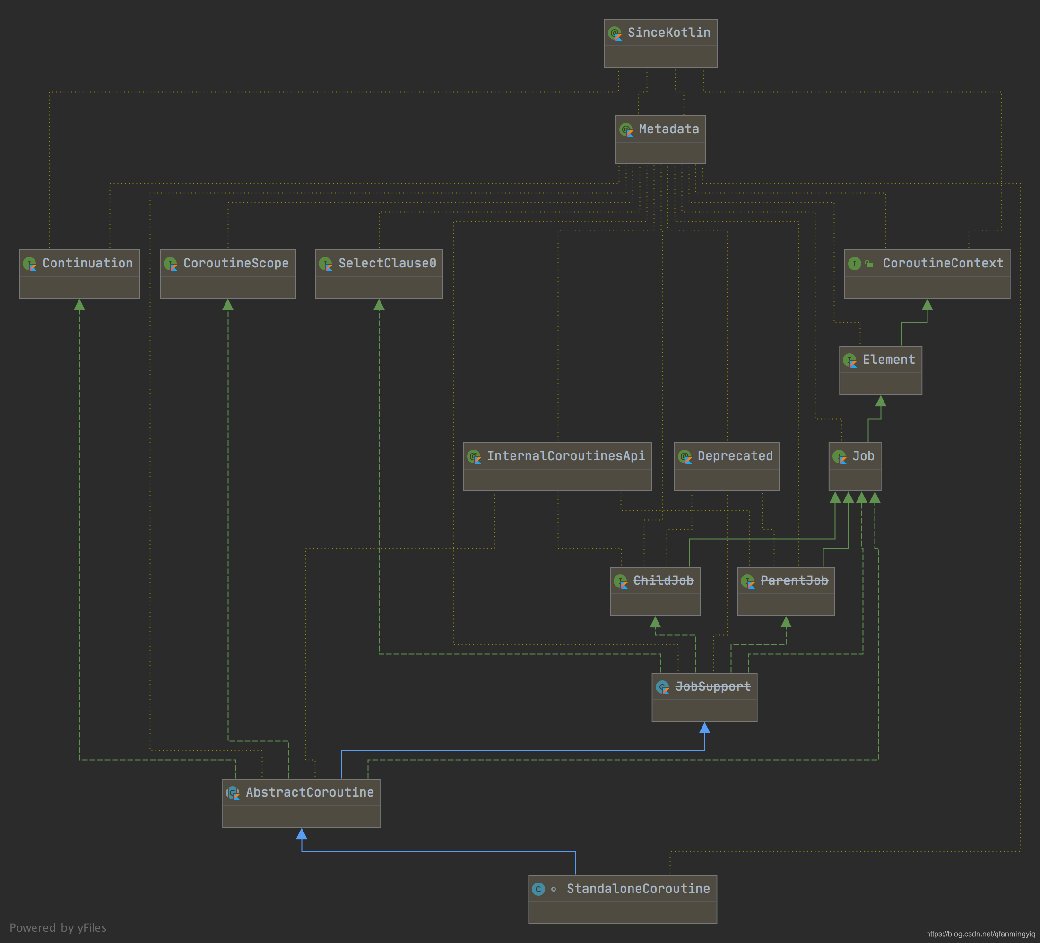Select the Element interface node
The width and height of the screenshot is (1040, 943).
tap(888, 360)
